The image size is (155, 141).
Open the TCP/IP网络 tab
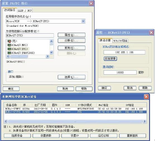coord(120,41)
